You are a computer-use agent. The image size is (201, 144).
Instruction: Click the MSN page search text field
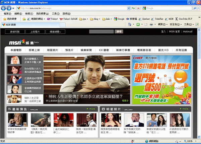pos(102,32)
